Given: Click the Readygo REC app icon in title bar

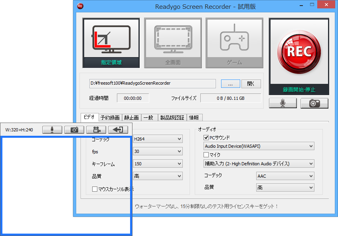Looking at the screenshot, I should point(80,6).
